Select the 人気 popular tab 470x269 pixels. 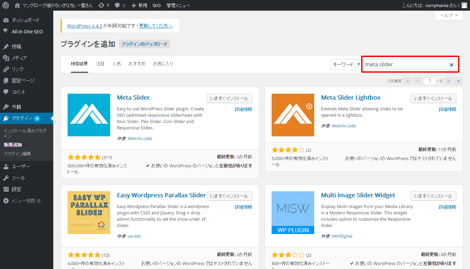117,64
